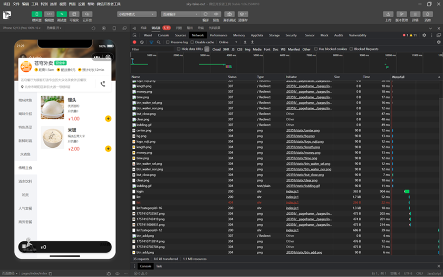
Task: Open network search magnifier icon
Action: coord(159,42)
